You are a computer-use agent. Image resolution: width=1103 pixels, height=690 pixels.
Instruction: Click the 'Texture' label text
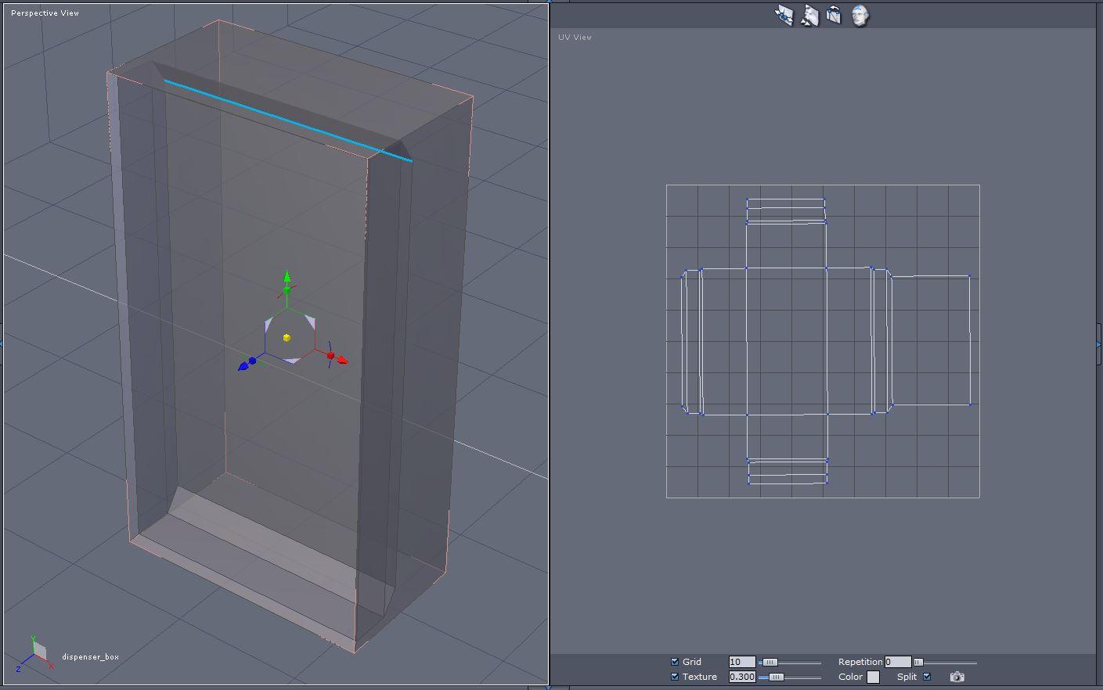pos(700,677)
